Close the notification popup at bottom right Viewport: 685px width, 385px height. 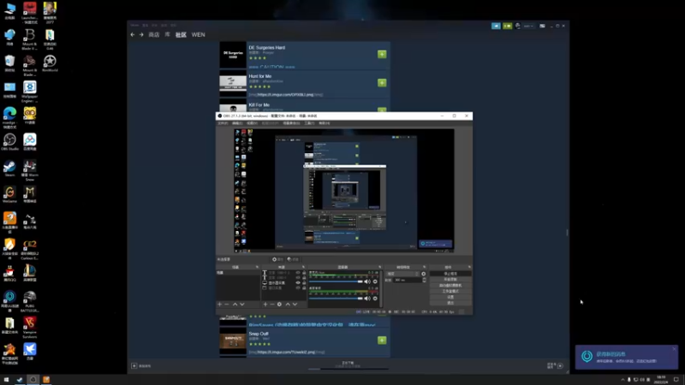coord(674,349)
